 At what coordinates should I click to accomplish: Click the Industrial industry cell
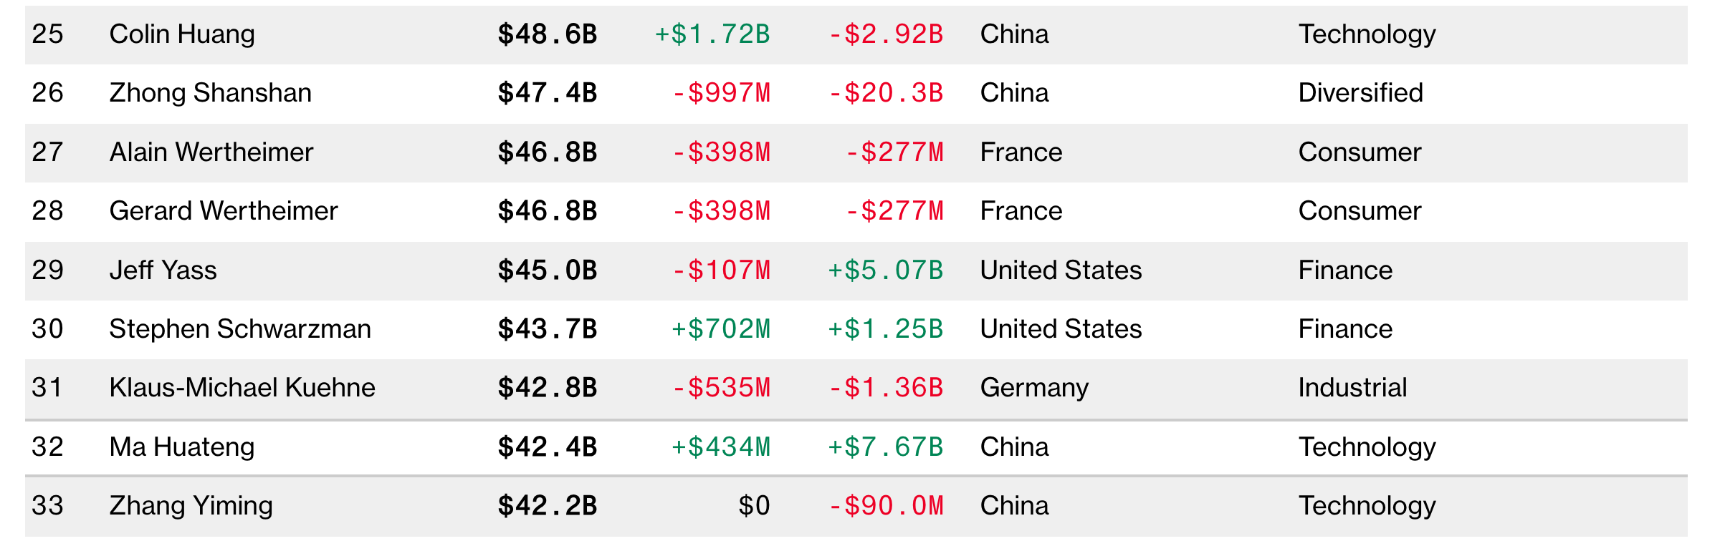coord(1352,388)
